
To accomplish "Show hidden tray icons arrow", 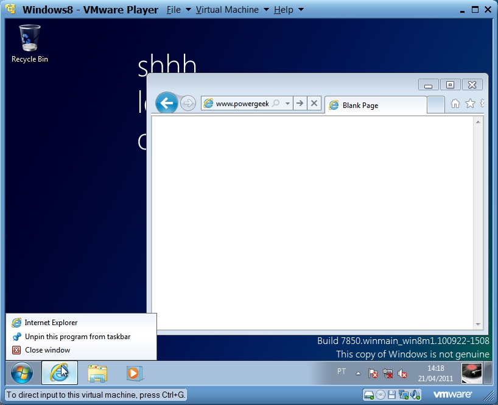I will 358,373.
